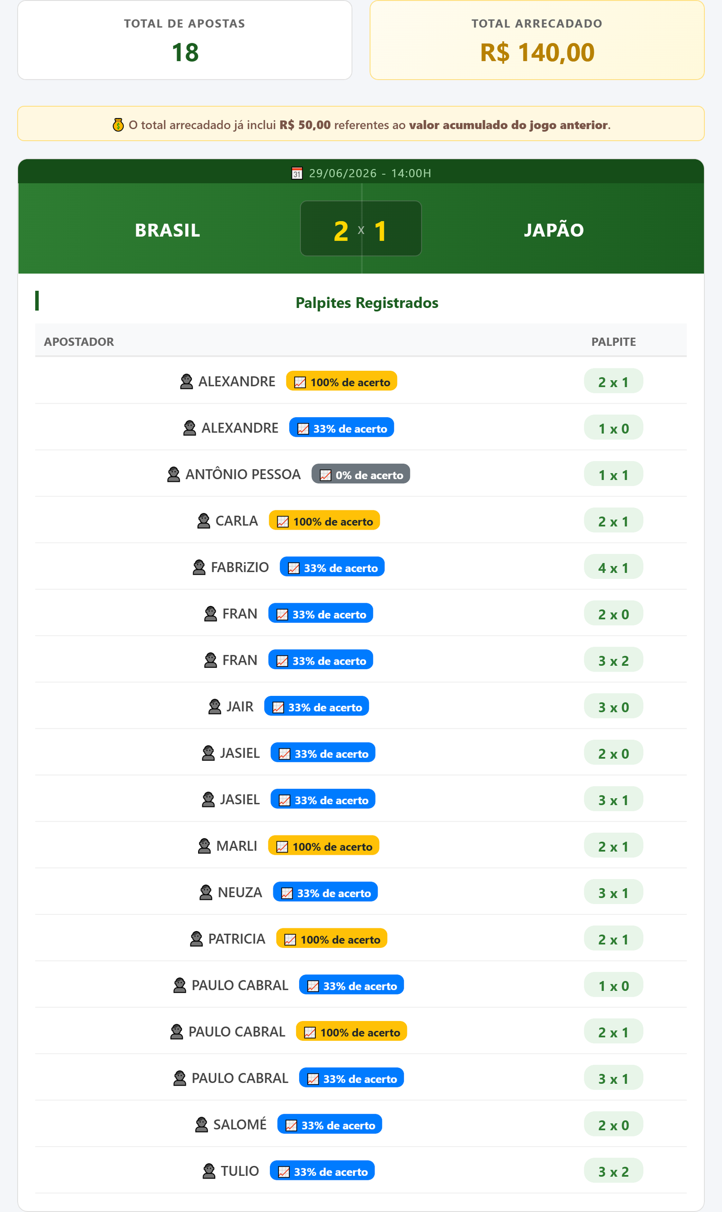Select the JAPÃO team name
This screenshot has height=1212, width=722.
point(554,230)
